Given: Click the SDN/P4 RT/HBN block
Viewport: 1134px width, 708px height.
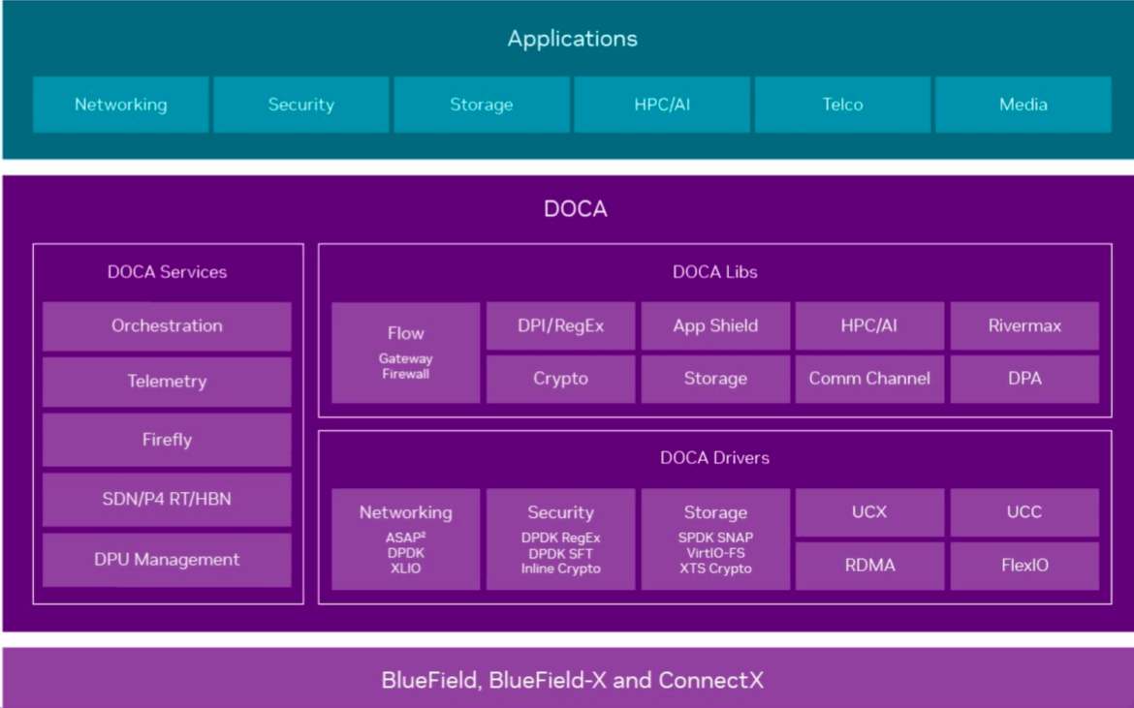Looking at the screenshot, I should (167, 499).
